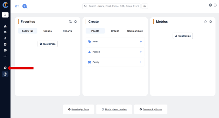
Task: Open the Favorites calendar icon
Action: (70, 22)
